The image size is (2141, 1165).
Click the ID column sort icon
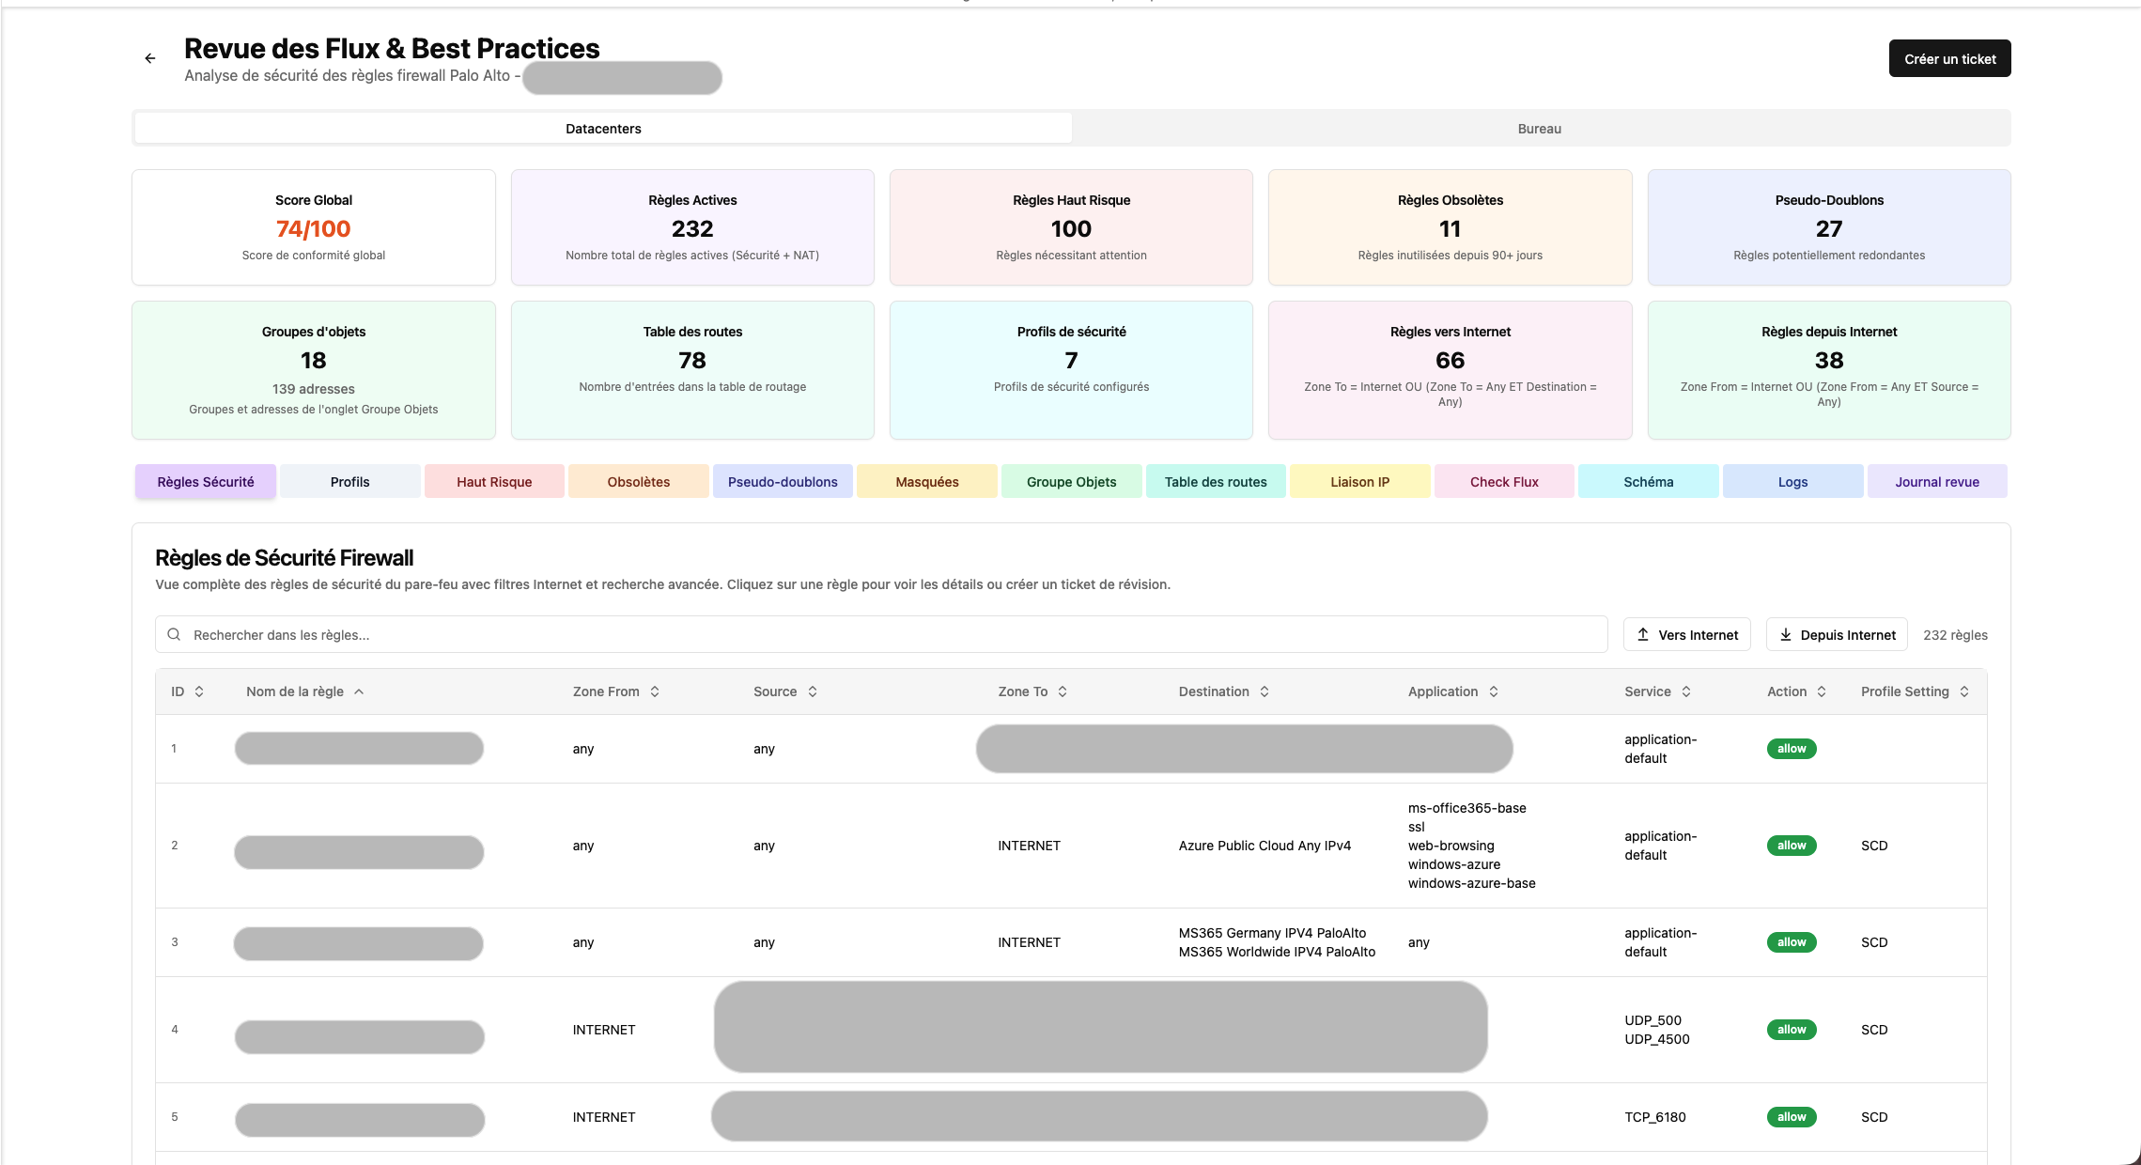click(199, 691)
